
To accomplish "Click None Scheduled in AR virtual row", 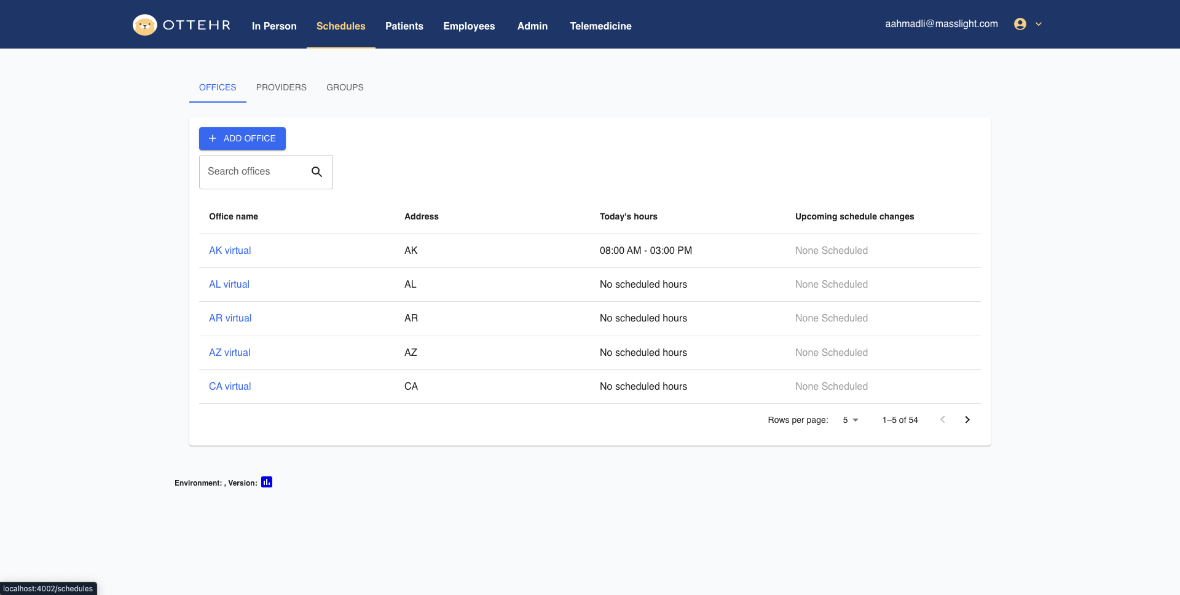I will pos(832,318).
